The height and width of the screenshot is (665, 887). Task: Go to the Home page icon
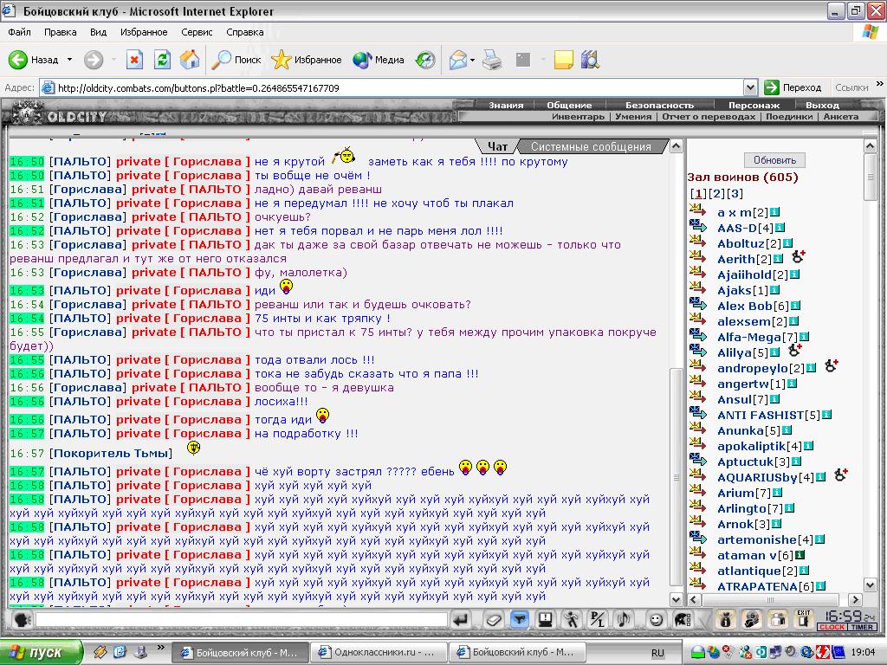click(190, 60)
